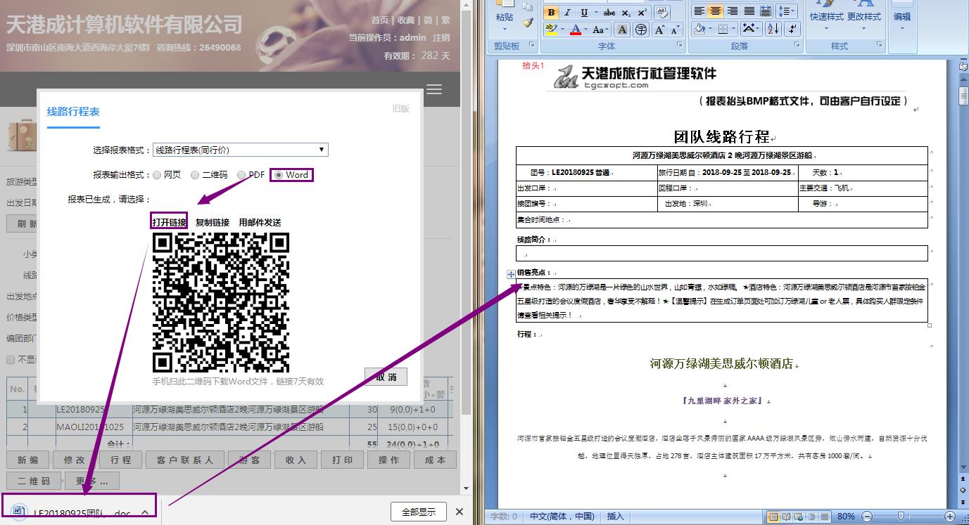Select the Word output format radio

[x=279, y=175]
